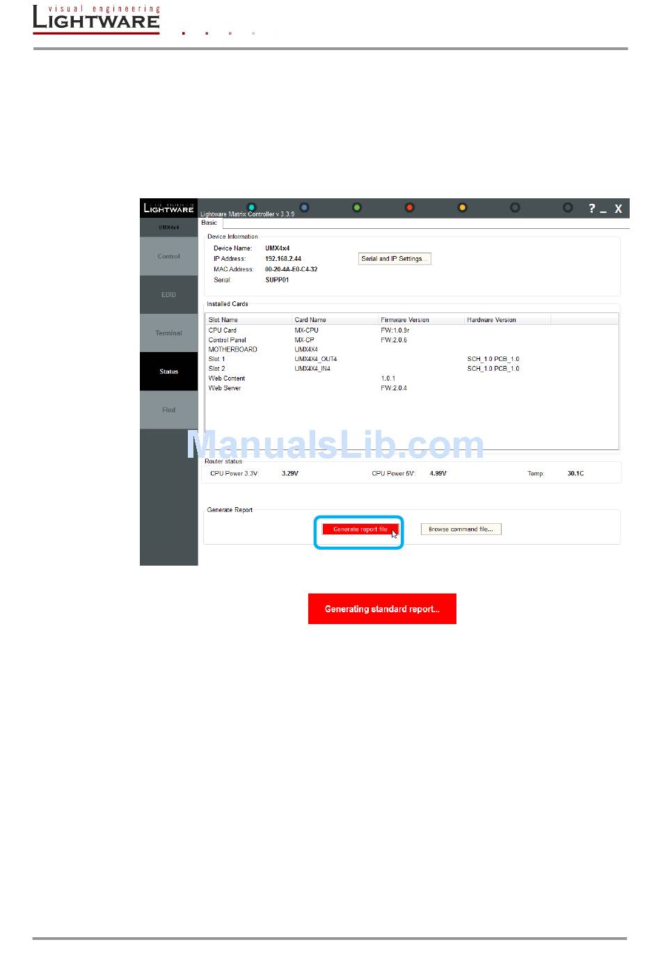Image resolution: width=661 pixels, height=965 pixels.
Task: Click the Hardware Version column header
Action: pos(508,320)
